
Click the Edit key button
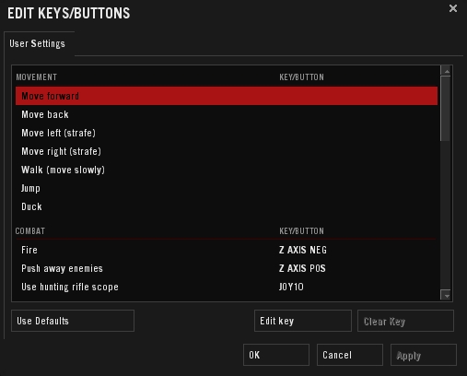coord(303,321)
